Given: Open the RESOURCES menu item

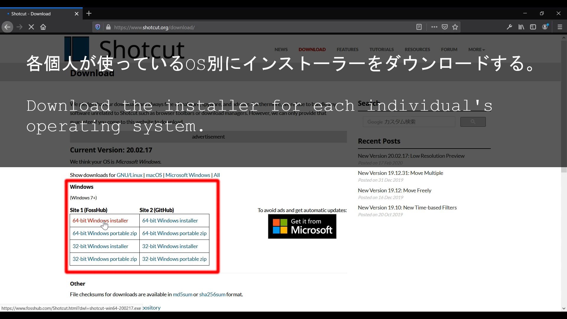Looking at the screenshot, I should click(417, 50).
